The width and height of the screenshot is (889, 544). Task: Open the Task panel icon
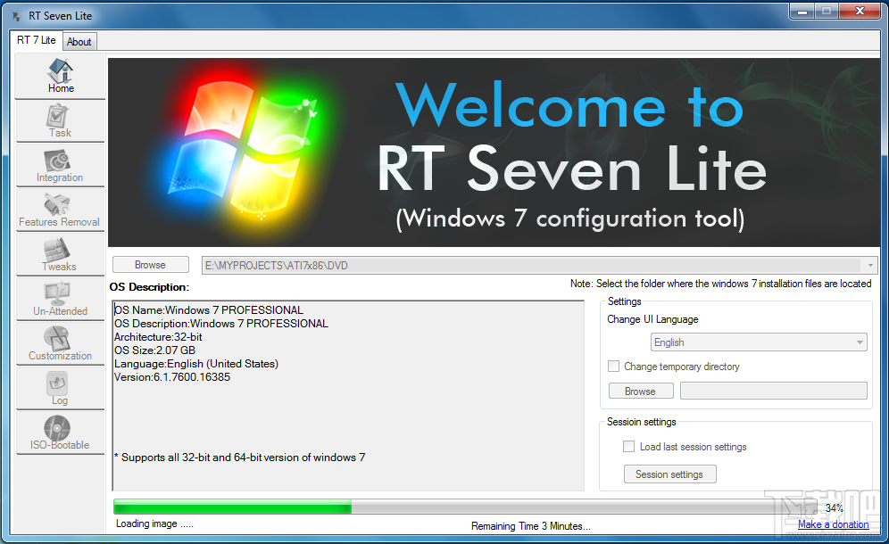(59, 120)
